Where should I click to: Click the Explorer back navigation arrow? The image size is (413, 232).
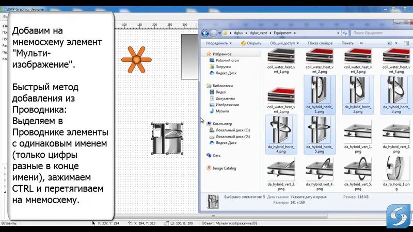pyautogui.click(x=205, y=33)
